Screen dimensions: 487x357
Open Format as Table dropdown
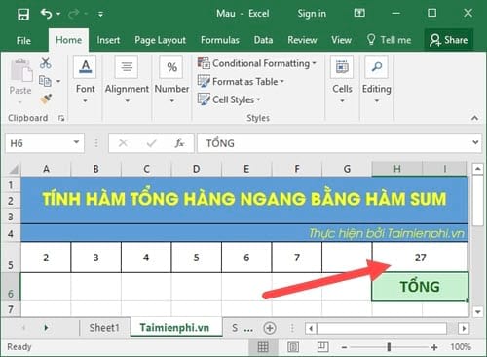click(x=241, y=81)
